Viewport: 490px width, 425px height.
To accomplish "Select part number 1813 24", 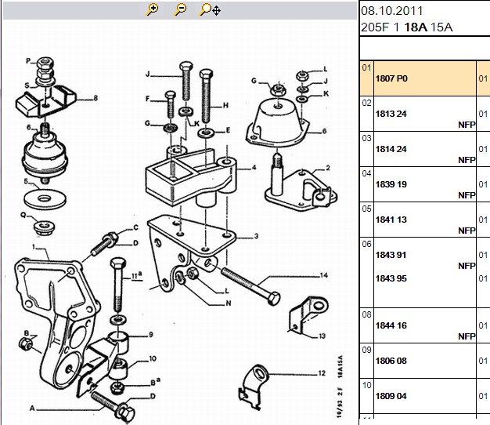I will coord(391,114).
